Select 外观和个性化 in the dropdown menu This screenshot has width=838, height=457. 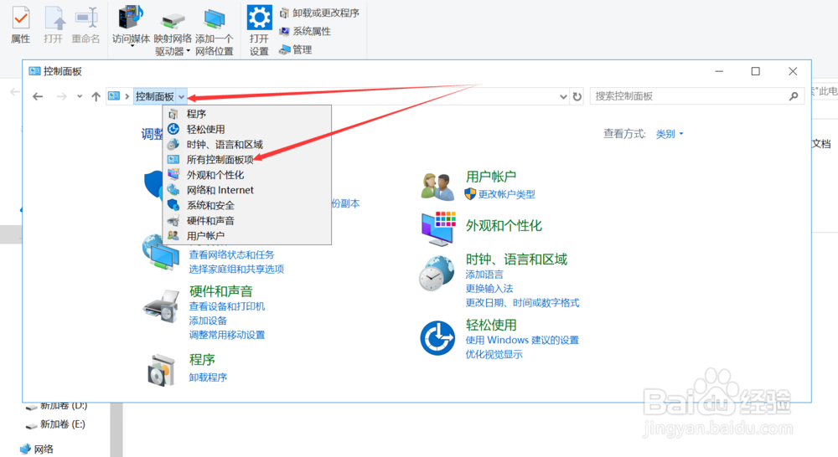(x=247, y=175)
